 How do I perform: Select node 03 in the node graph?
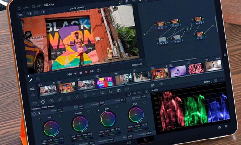(x=163, y=41)
